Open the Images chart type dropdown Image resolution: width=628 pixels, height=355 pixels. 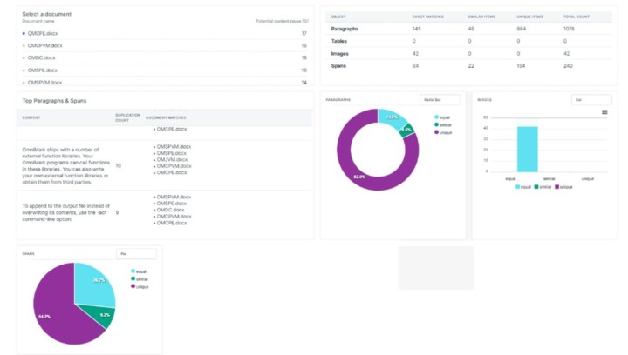590,100
